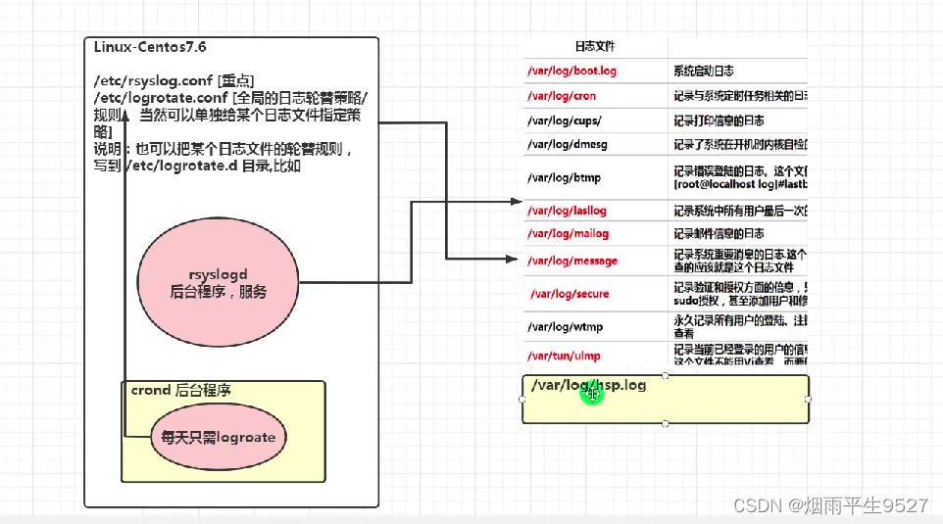Click right resize handle of hsp.log box
This screenshot has height=524, width=943.
[808, 399]
